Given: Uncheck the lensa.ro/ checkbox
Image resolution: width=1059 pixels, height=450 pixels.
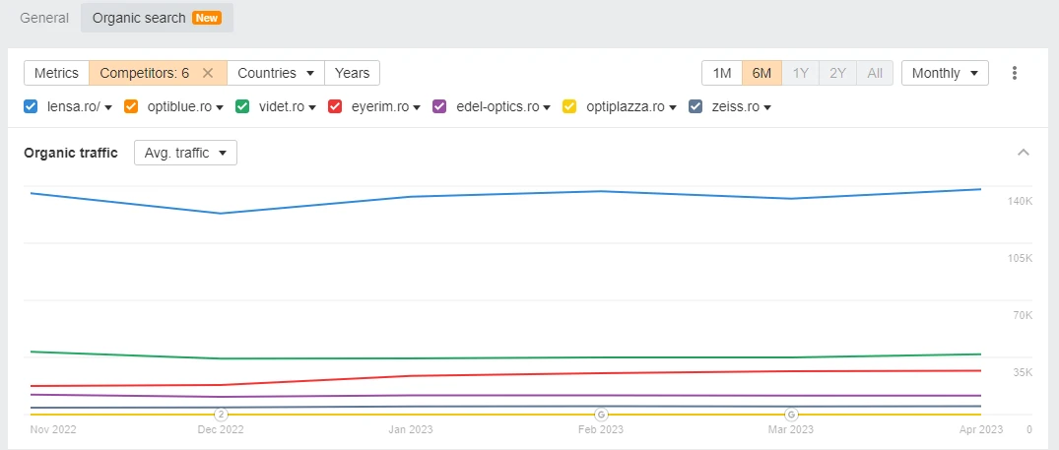Looking at the screenshot, I should coord(31,106).
